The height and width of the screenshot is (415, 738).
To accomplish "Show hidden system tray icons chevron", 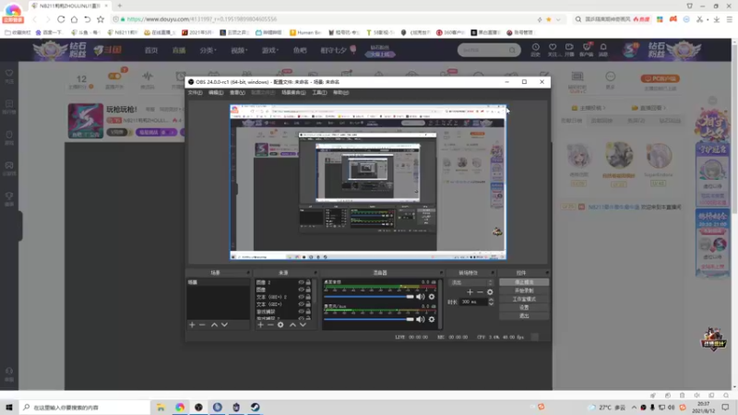I will coord(634,408).
